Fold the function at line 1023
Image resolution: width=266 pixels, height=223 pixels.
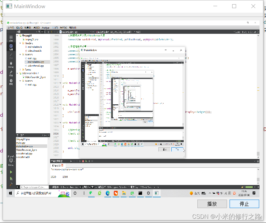[x=60, y=123]
